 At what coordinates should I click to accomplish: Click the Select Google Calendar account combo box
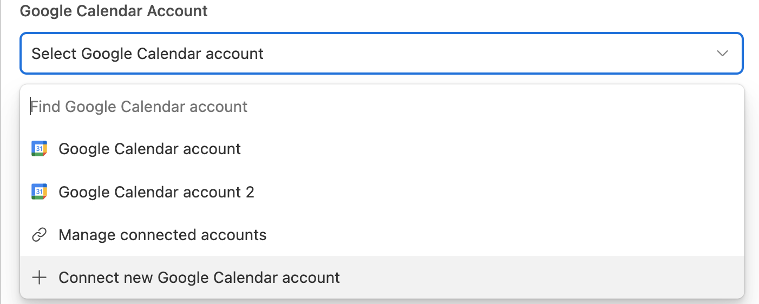coord(382,54)
